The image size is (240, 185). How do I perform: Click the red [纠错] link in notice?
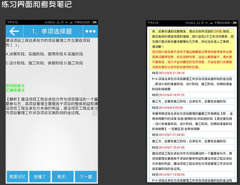coord(218,31)
